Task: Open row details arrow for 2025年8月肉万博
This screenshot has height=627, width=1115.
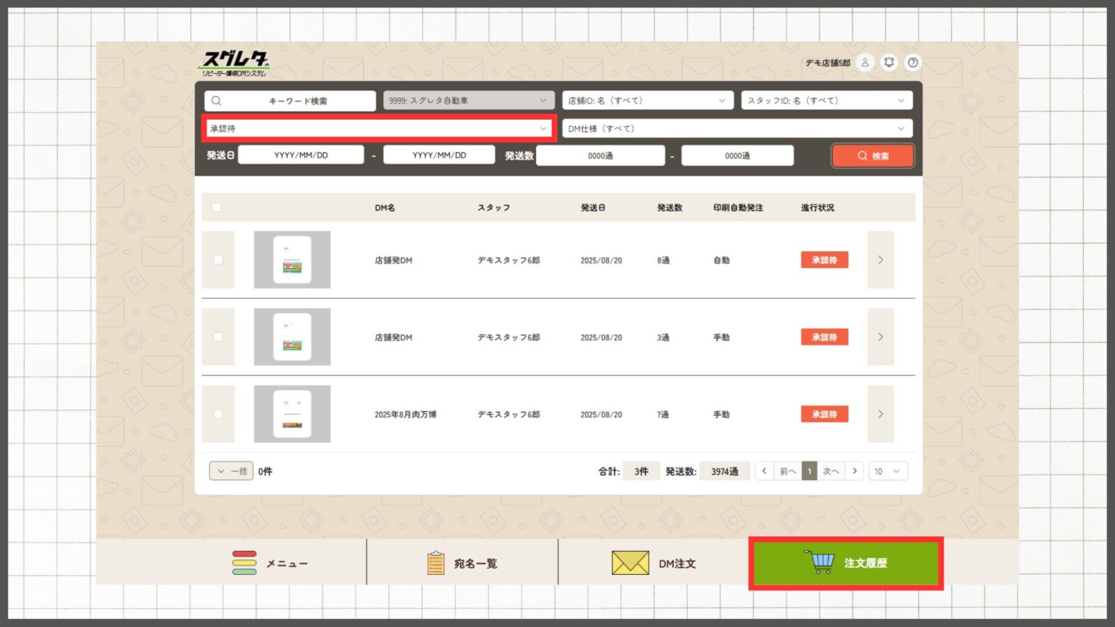Action: coord(880,414)
